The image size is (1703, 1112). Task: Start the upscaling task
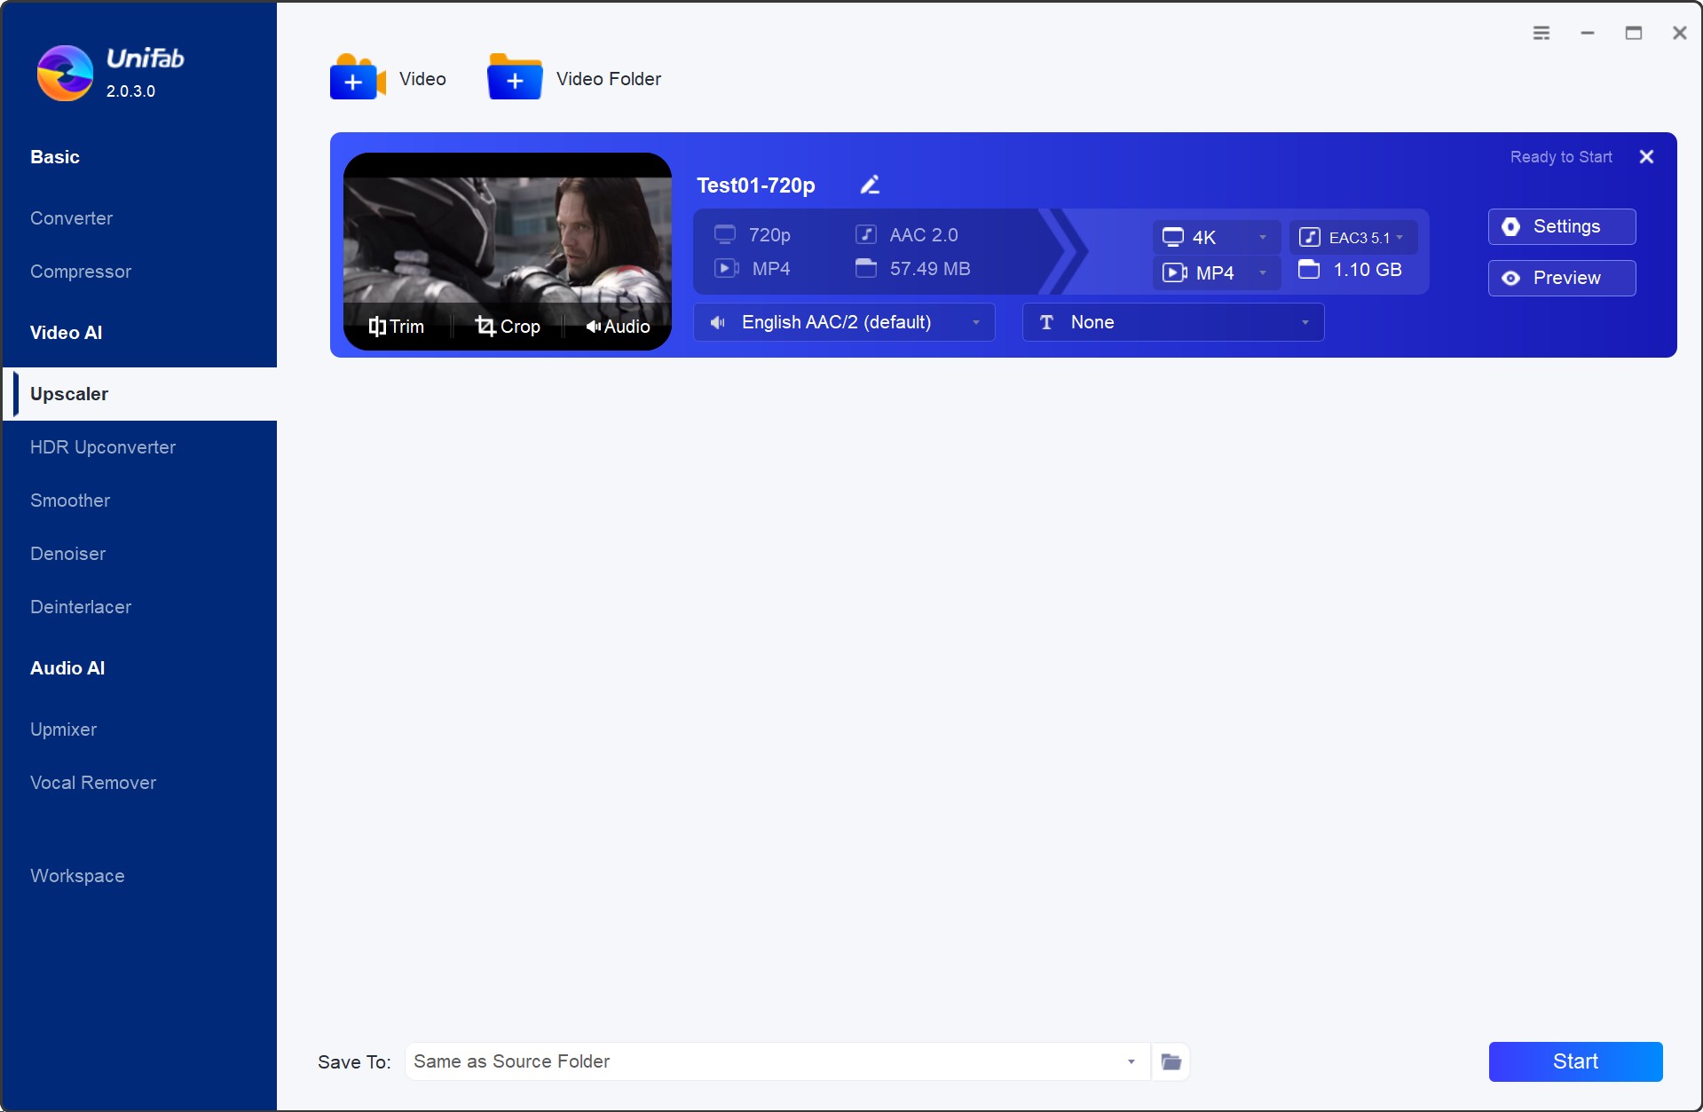(x=1575, y=1061)
